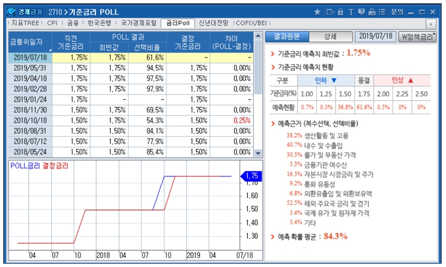
Task: Click the red 0.25% difference cell
Action: click(232, 121)
